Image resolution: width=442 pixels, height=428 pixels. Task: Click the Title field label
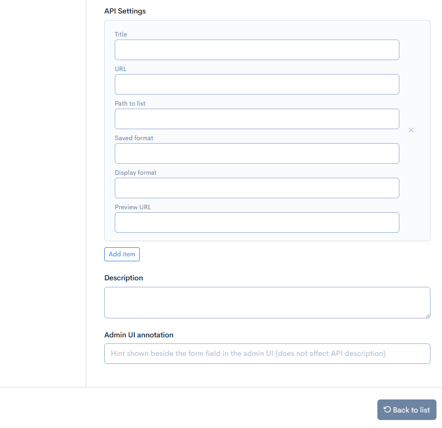(121, 35)
